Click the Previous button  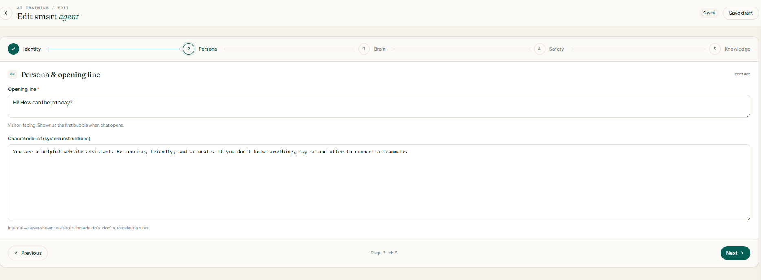pos(28,253)
